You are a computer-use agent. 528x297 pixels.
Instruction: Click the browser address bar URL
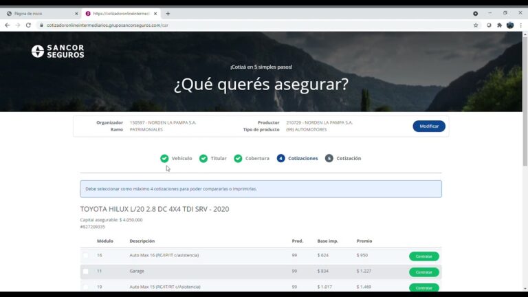[x=107, y=25]
